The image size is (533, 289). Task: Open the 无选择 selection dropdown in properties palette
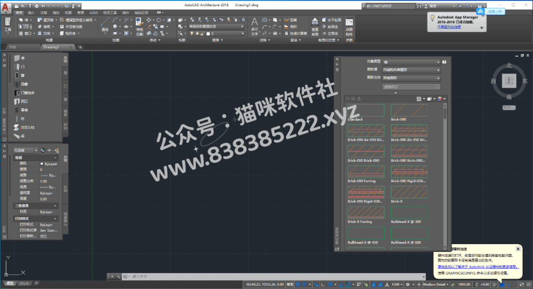coord(26,150)
